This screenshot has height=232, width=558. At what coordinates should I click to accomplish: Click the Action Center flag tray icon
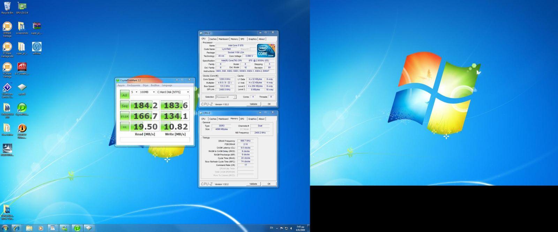(x=281, y=228)
